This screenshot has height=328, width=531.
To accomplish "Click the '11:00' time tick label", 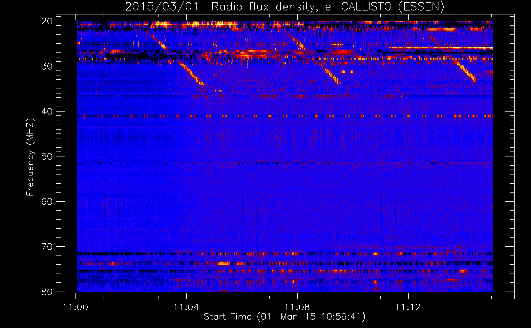I will point(76,307).
